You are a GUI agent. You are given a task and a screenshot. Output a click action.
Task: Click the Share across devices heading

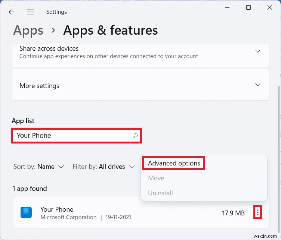point(49,48)
